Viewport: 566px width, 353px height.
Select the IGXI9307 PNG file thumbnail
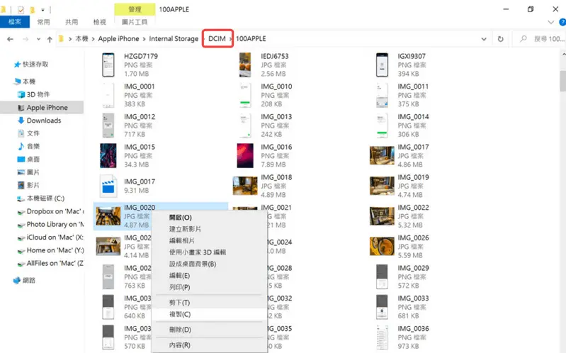tap(382, 65)
